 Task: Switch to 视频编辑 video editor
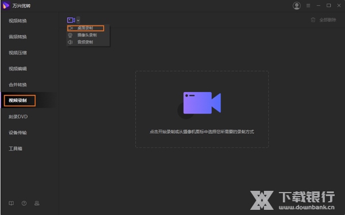click(x=18, y=68)
